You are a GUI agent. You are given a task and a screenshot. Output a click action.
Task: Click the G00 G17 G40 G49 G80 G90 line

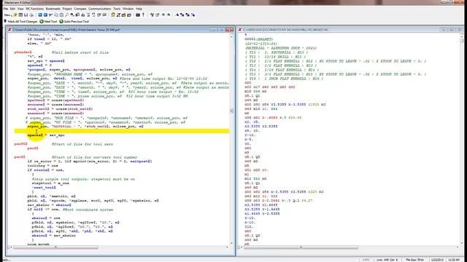(270, 87)
